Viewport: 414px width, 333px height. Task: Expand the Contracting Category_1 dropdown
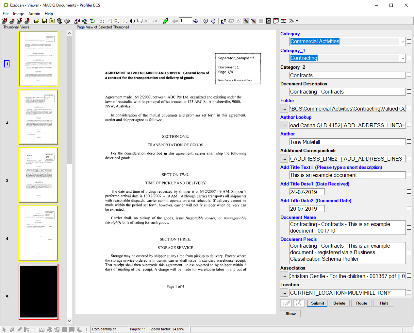coord(403,58)
